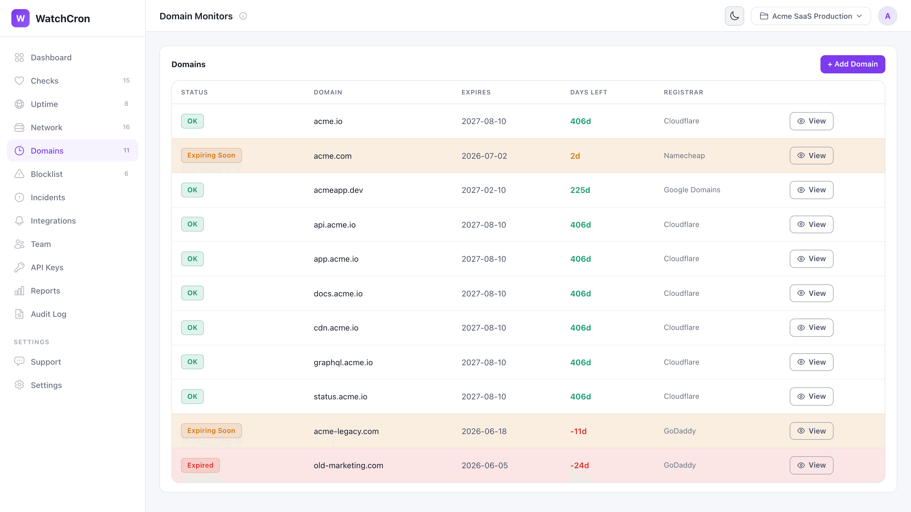This screenshot has height=512, width=911.
Task: Click the DOMAIN column header
Action: 328,92
